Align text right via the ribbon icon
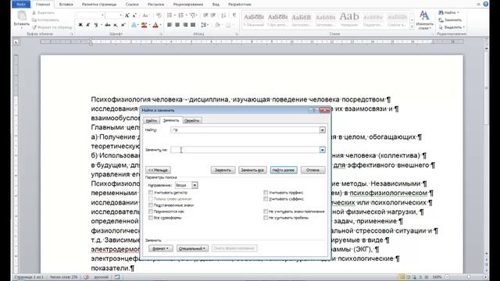This screenshot has height=281, width=500. pyautogui.click(x=185, y=25)
